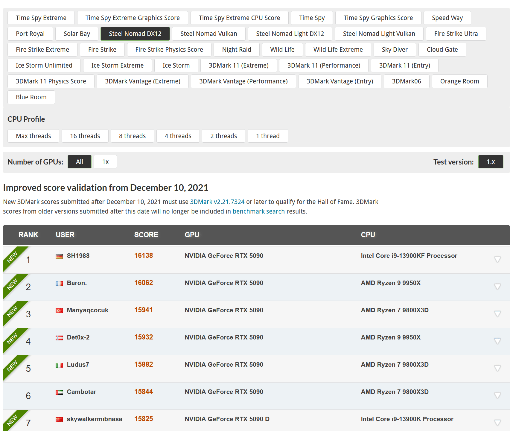
Task: Choose Max threads CPU Profile
Action: tap(34, 136)
